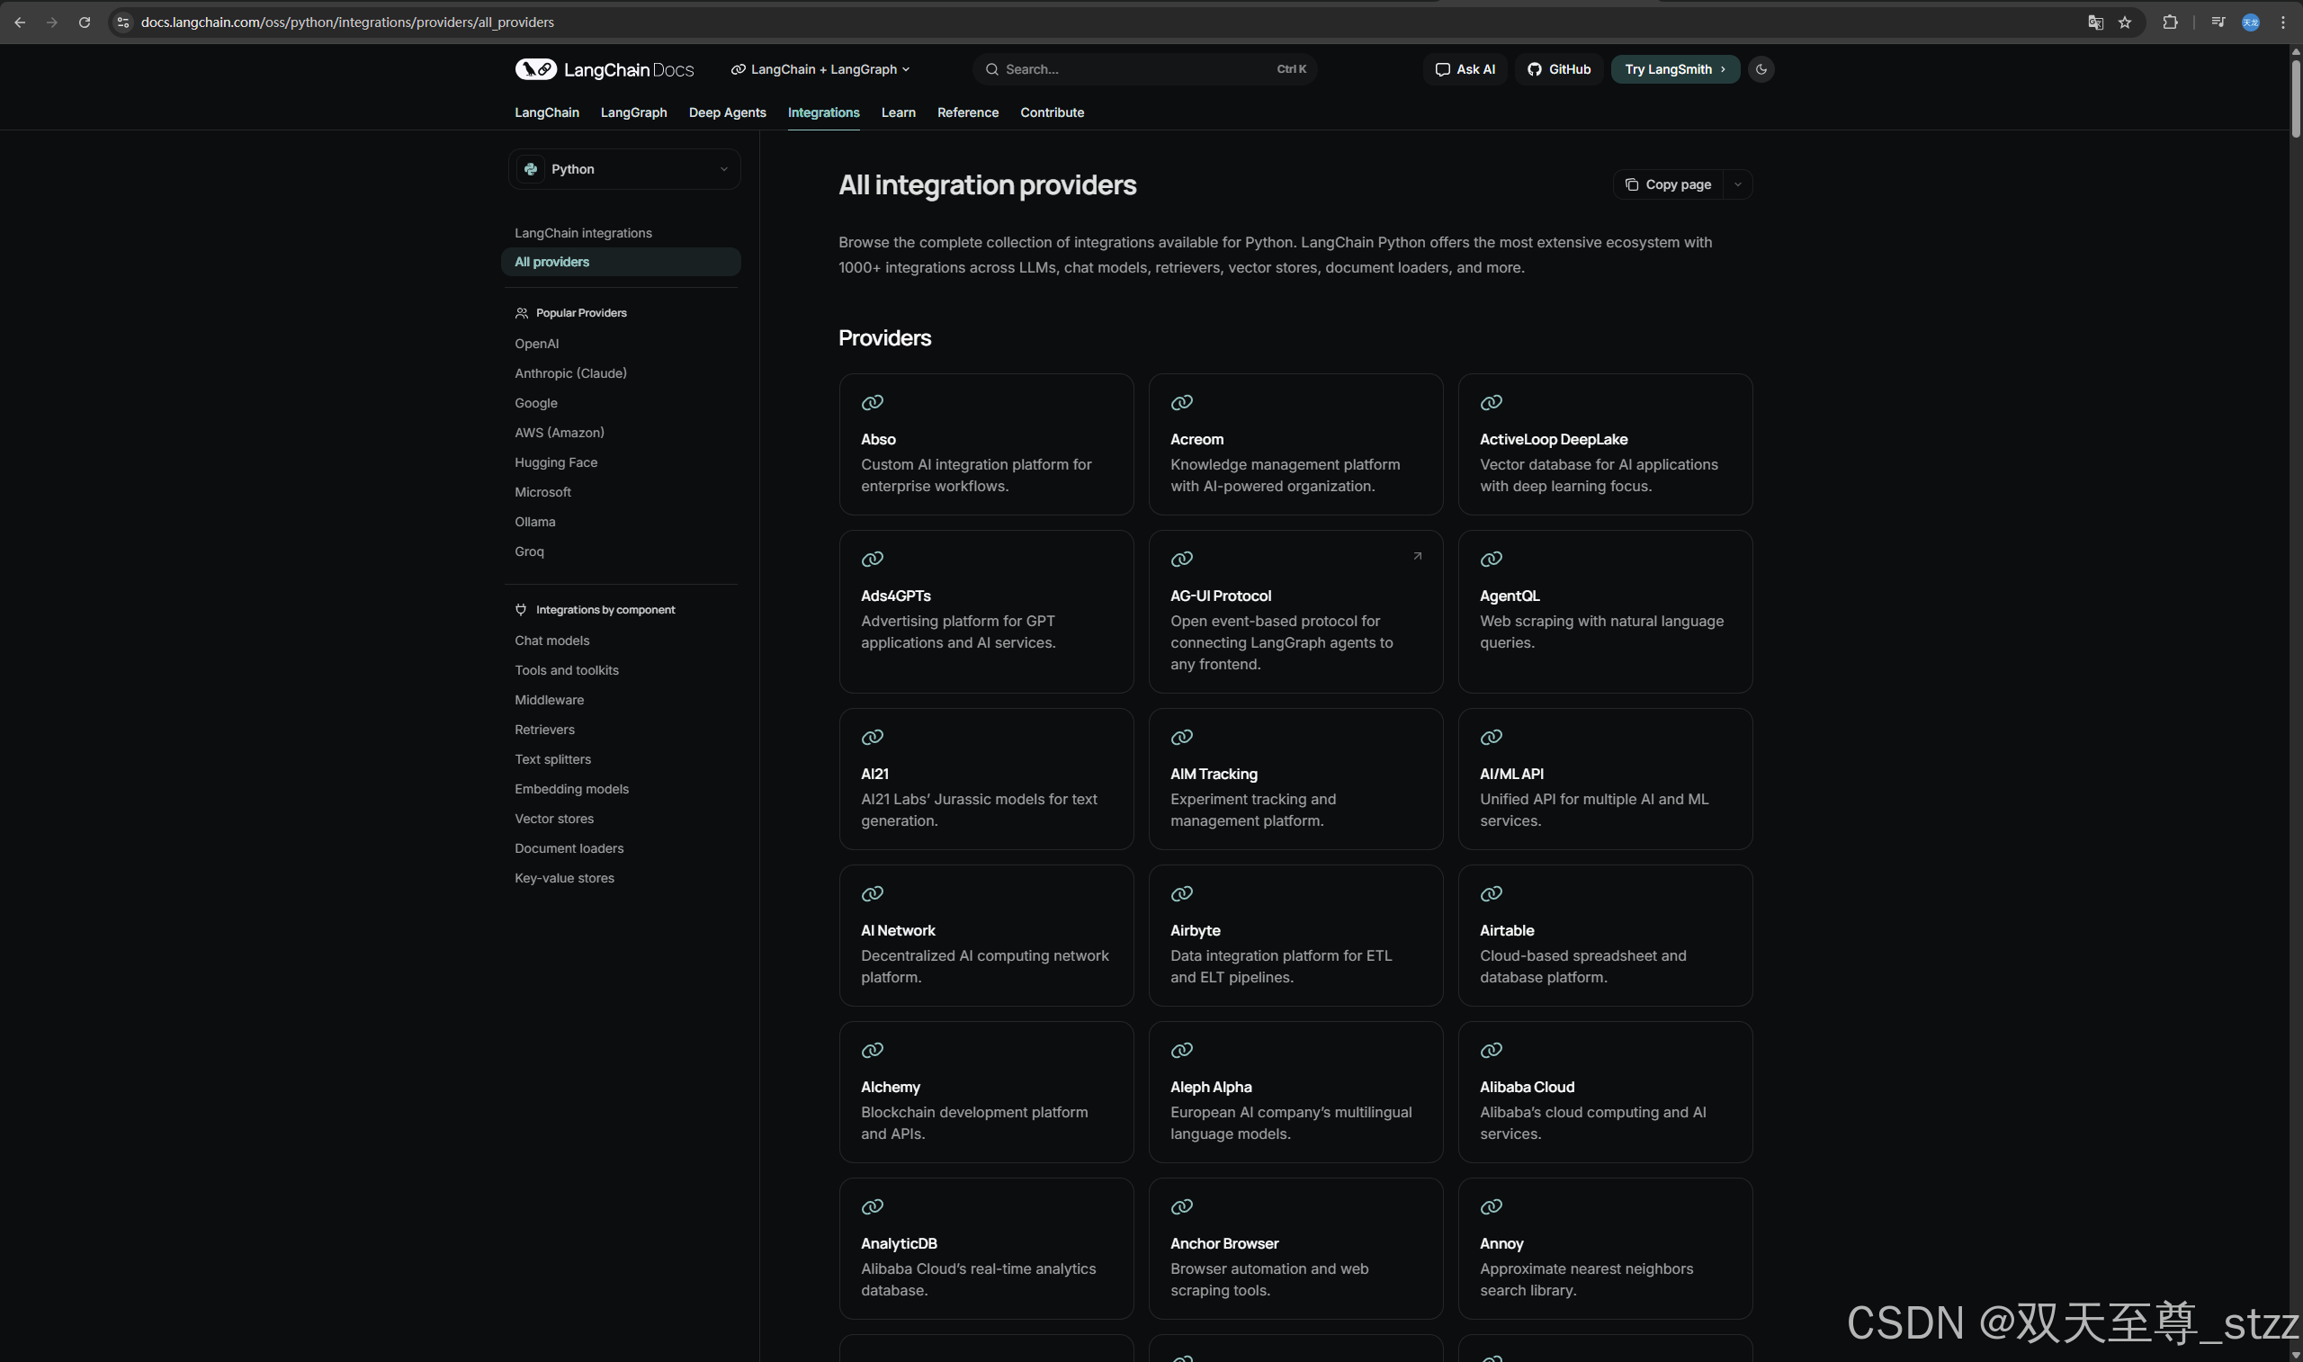Click the link icon on the Abso card
The height and width of the screenshot is (1362, 2303).
[x=872, y=402]
